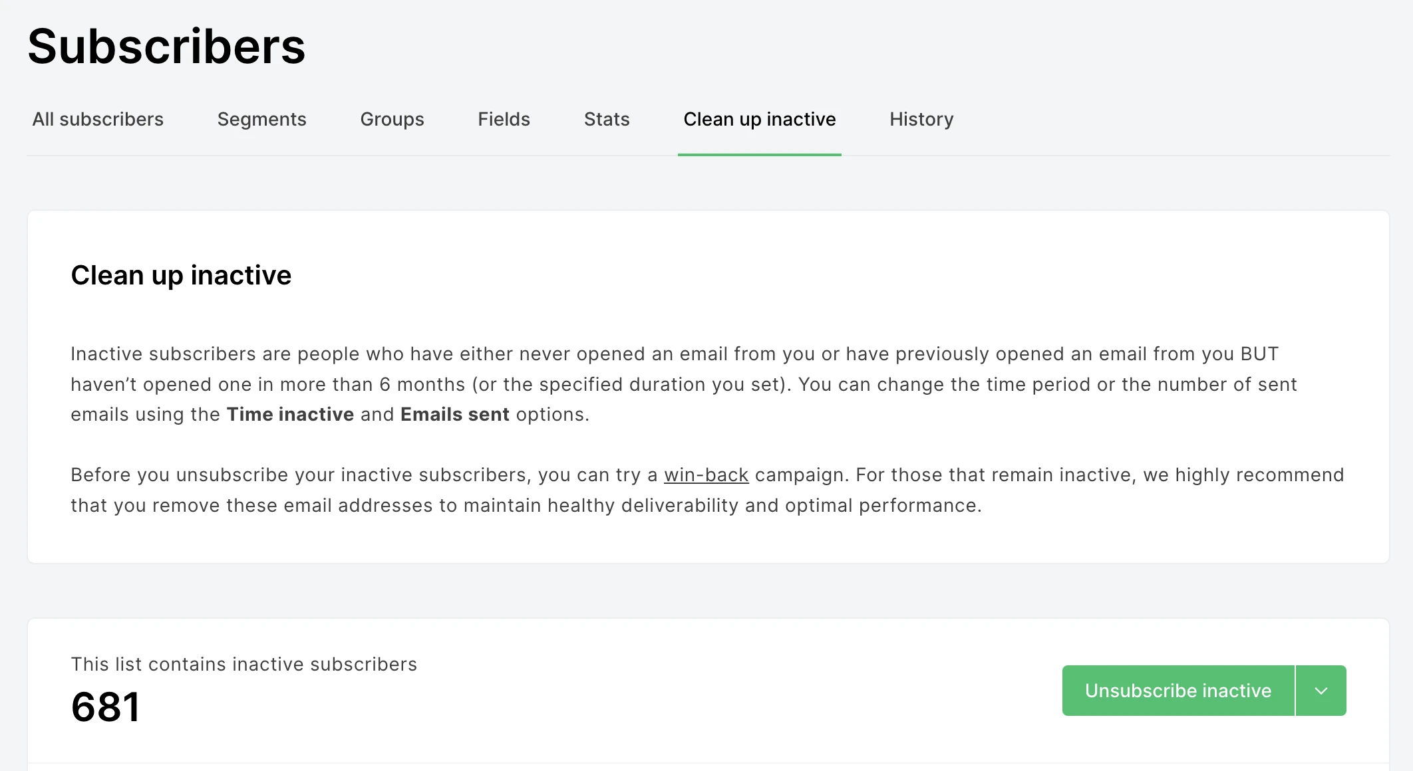Select the Fields tab
Image resolution: width=1413 pixels, height=771 pixels.
[504, 119]
